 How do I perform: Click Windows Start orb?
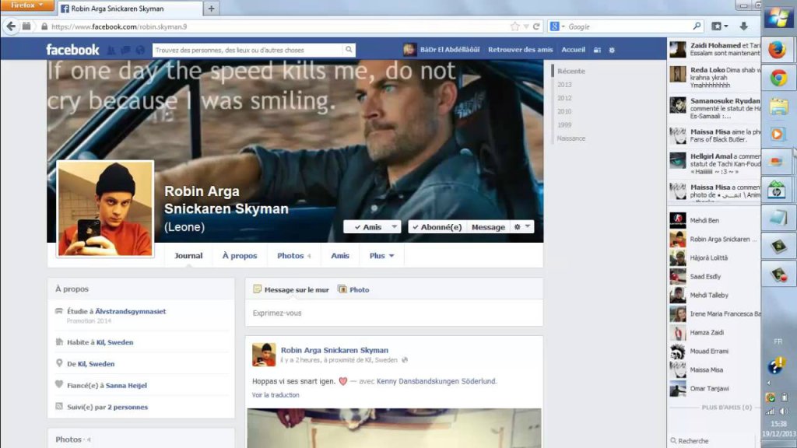point(778,16)
